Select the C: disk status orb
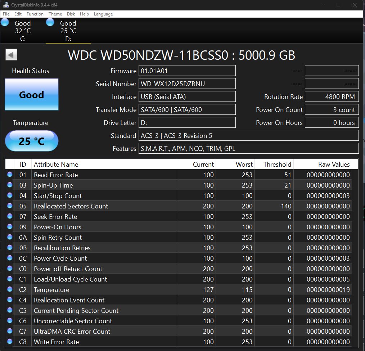The height and width of the screenshot is (351, 365). tap(5, 22)
